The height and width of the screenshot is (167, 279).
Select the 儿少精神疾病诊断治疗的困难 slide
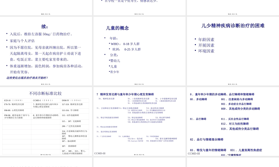pos(232,50)
